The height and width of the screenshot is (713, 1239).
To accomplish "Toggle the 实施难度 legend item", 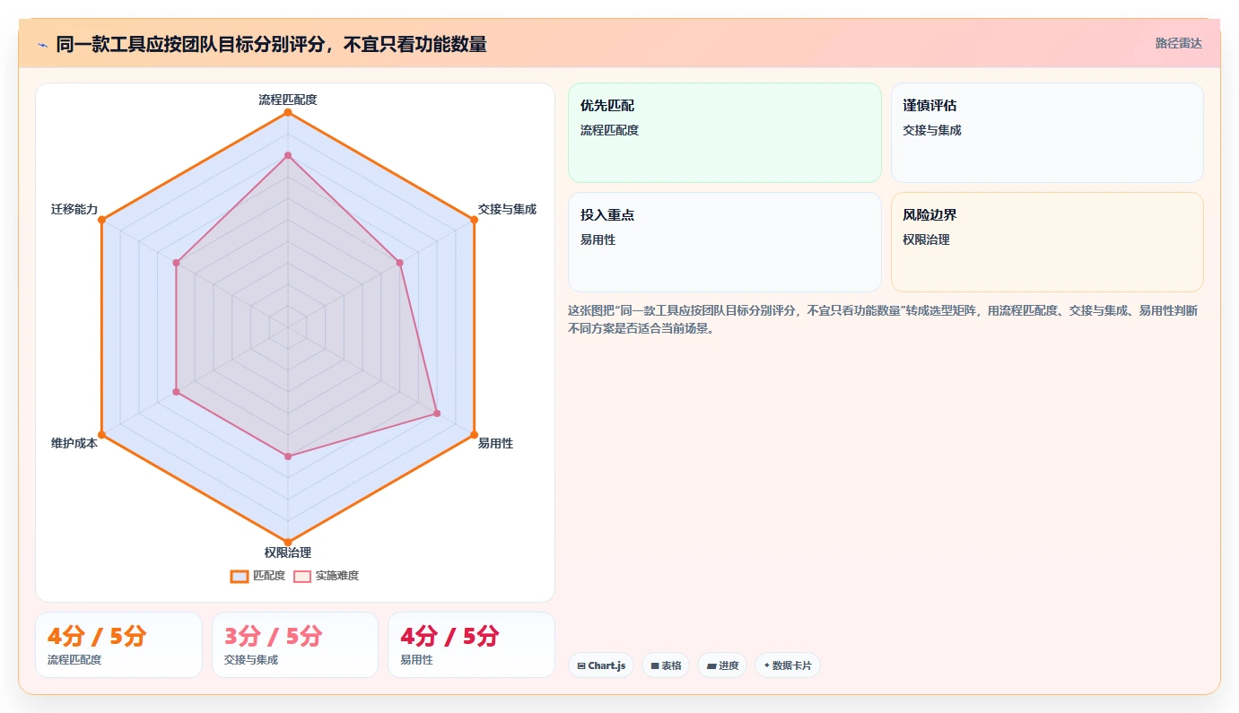I will click(327, 576).
